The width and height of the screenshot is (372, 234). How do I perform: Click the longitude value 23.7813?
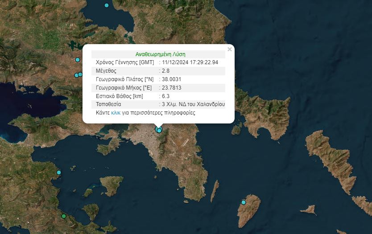click(171, 88)
